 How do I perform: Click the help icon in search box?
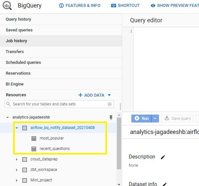110,104
